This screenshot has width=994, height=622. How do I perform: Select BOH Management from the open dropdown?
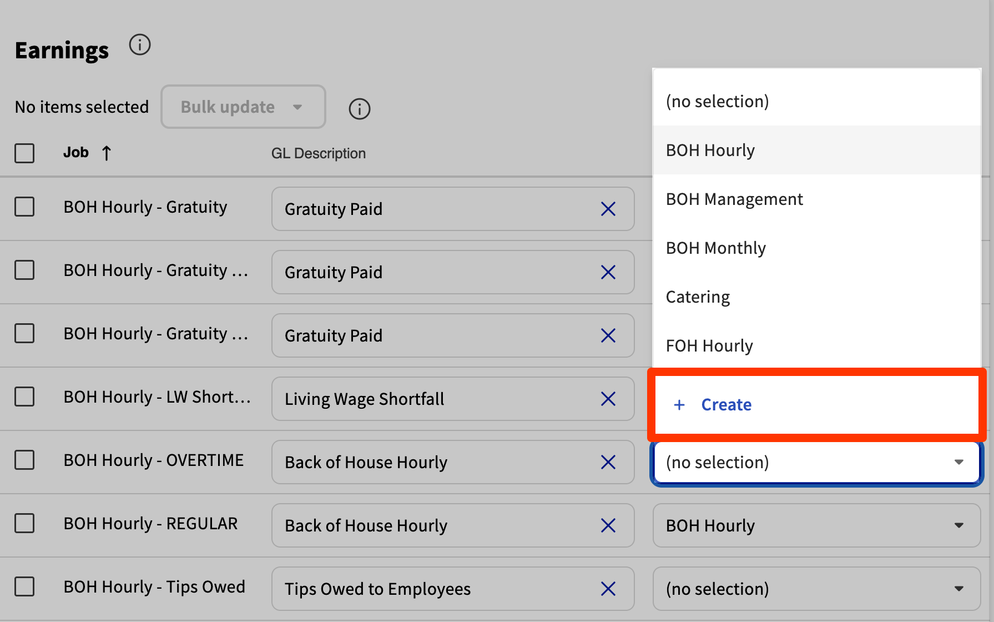click(734, 199)
